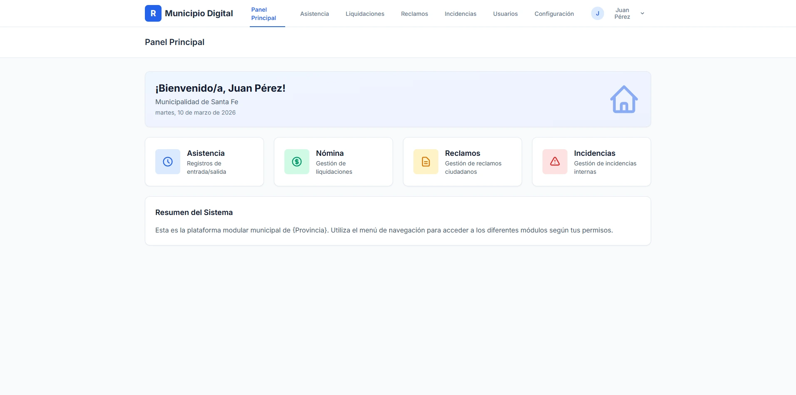Navigate to Incidencias in the top menu

pyautogui.click(x=460, y=14)
